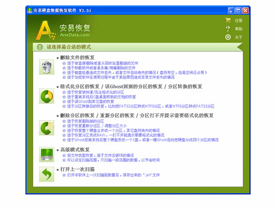Open the advanced mode green drive icon

tap(46, 155)
